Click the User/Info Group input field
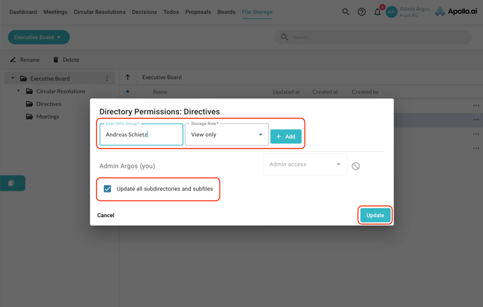The height and width of the screenshot is (307, 483). 141,135
